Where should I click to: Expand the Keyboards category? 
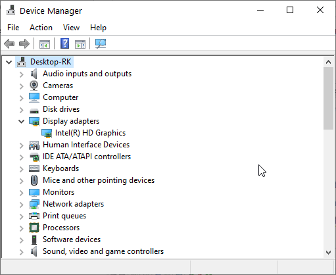click(x=21, y=169)
